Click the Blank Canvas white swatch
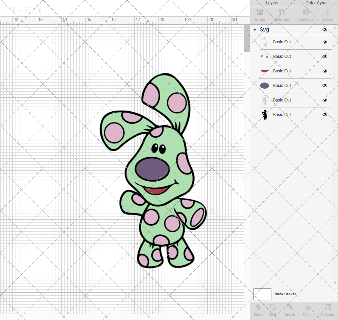The image size is (338, 320). point(262,294)
